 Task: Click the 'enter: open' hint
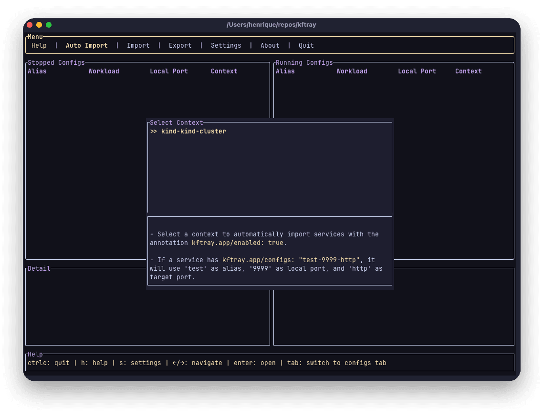(x=254, y=363)
